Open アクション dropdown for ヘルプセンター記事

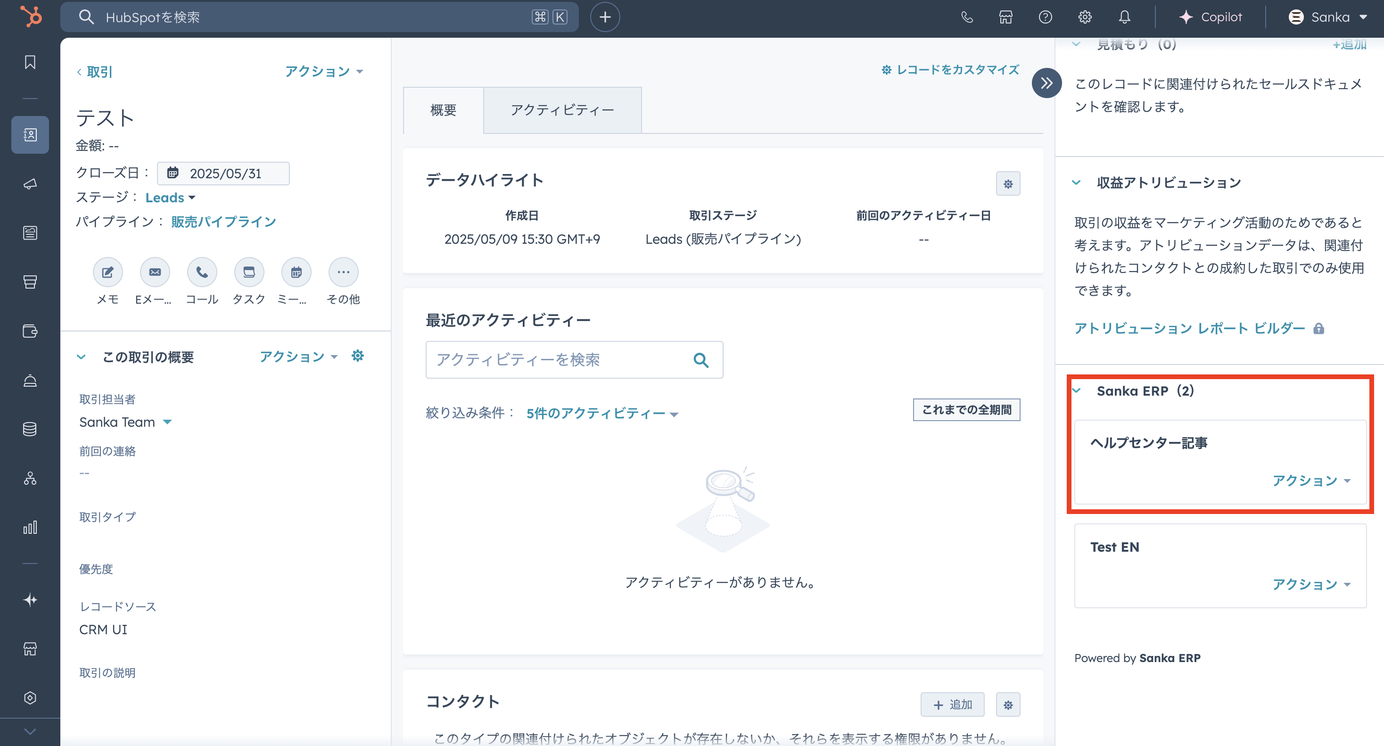point(1311,480)
